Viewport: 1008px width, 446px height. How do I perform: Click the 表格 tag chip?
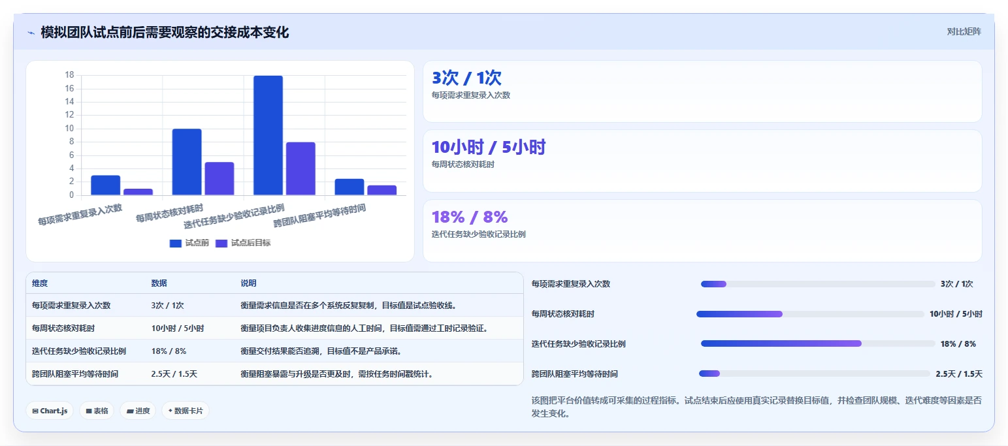pos(97,411)
